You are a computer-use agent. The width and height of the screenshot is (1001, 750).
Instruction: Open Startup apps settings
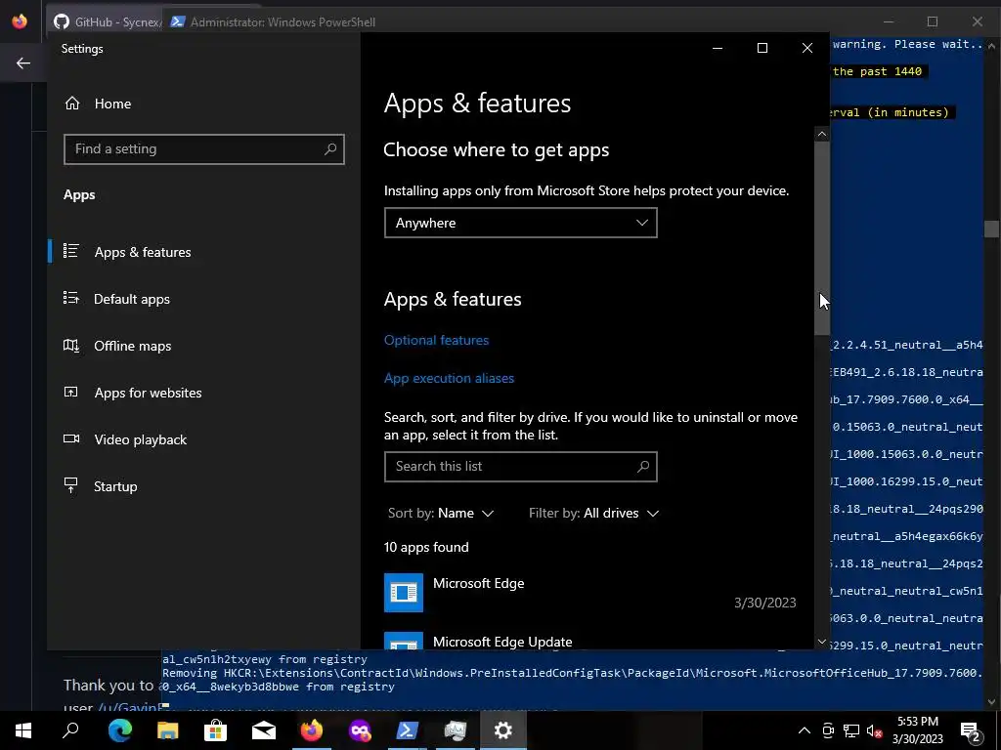click(115, 486)
